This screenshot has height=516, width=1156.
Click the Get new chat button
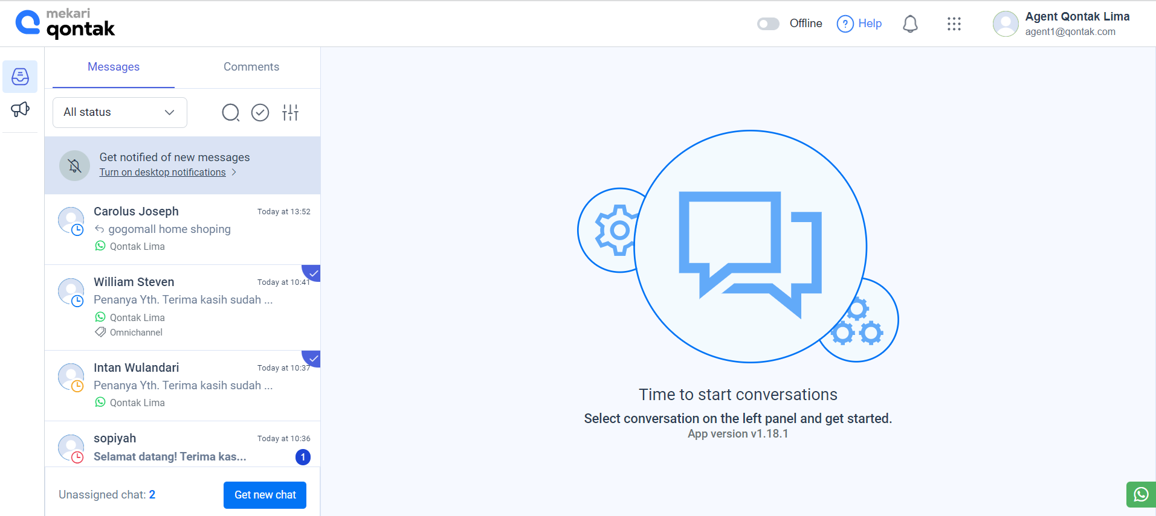pyautogui.click(x=265, y=495)
